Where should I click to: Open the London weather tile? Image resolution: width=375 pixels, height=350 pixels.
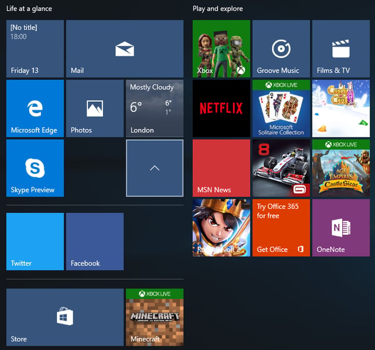155,108
